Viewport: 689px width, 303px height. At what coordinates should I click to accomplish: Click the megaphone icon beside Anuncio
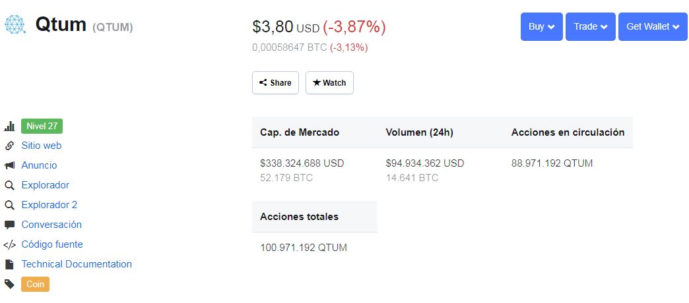(9, 165)
